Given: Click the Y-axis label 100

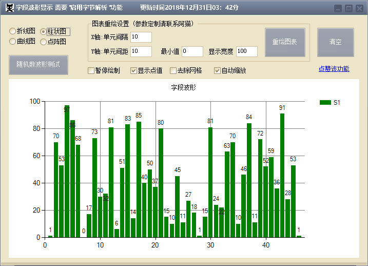Looking at the screenshot, I should click(35, 102).
